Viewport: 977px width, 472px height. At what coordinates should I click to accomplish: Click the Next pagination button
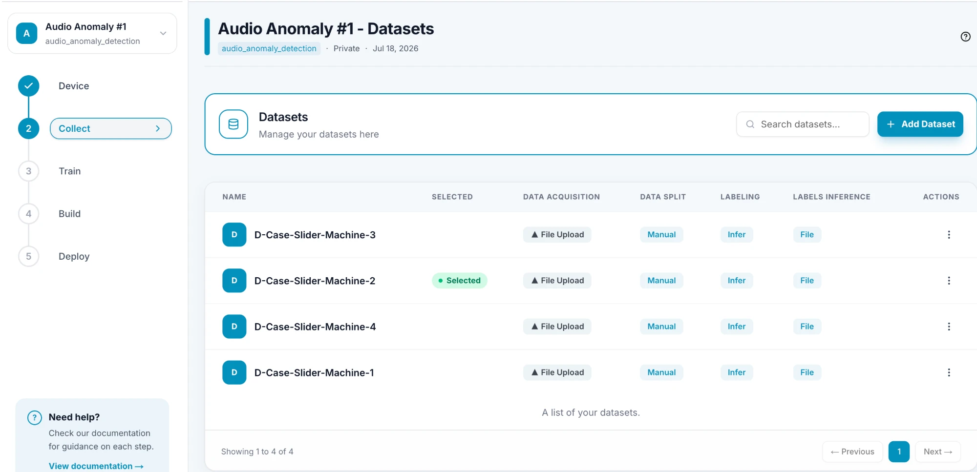(938, 451)
